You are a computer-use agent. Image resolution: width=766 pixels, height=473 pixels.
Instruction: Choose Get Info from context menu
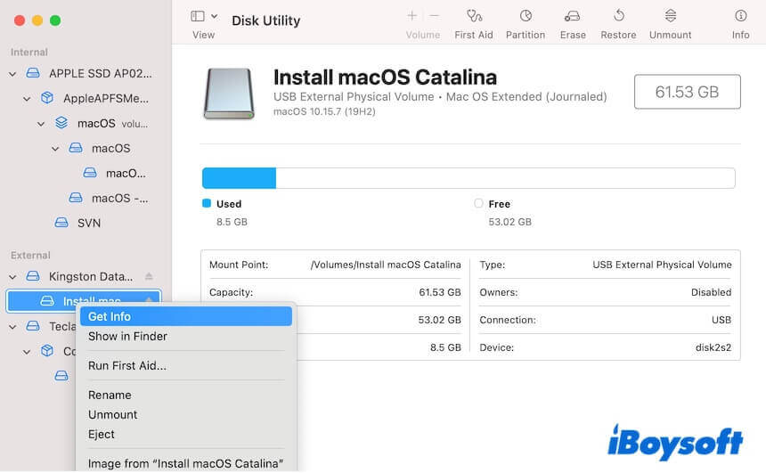pyautogui.click(x=110, y=316)
